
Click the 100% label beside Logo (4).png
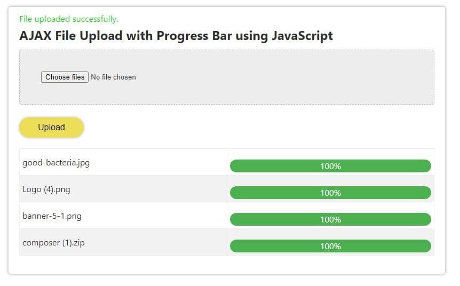[x=330, y=193]
